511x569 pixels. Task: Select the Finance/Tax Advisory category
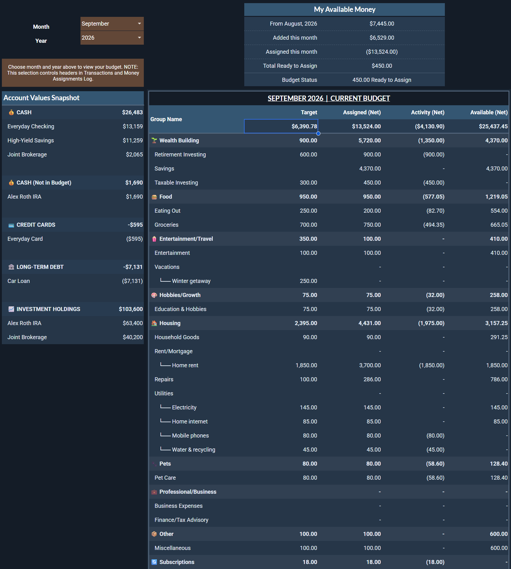point(181,520)
